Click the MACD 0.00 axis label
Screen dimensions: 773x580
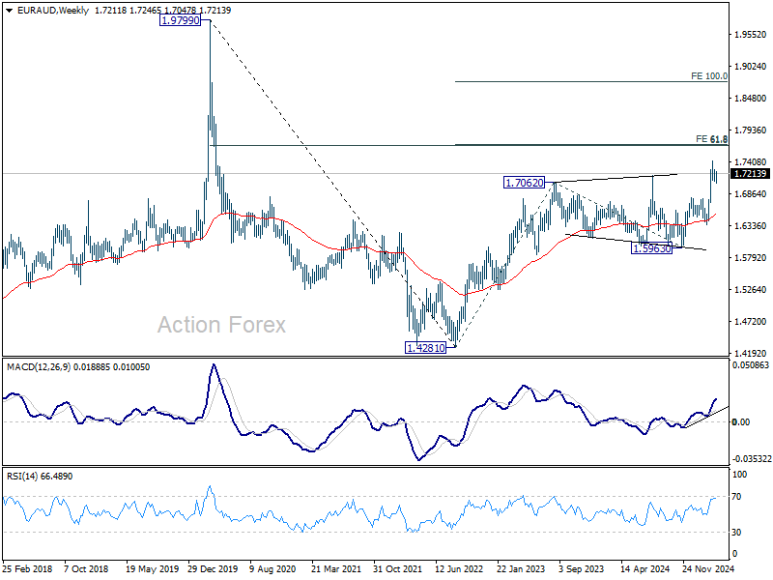(x=741, y=421)
